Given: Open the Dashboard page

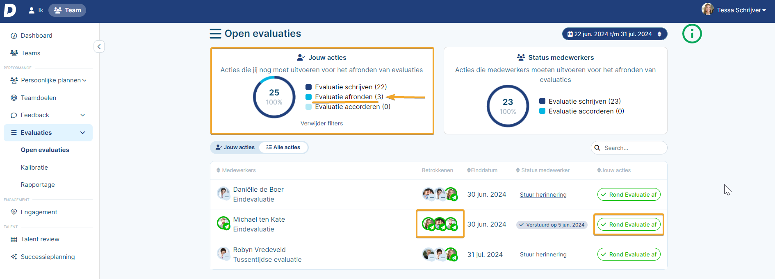Looking at the screenshot, I should [x=36, y=36].
